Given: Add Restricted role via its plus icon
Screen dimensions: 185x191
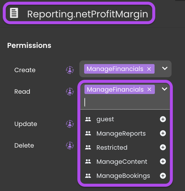Looking at the screenshot, I should pos(163,147).
